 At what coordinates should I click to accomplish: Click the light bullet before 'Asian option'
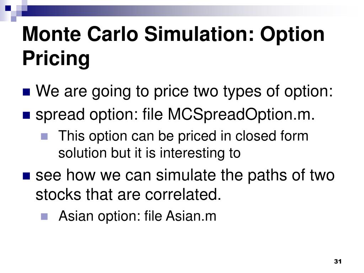click(44, 216)
